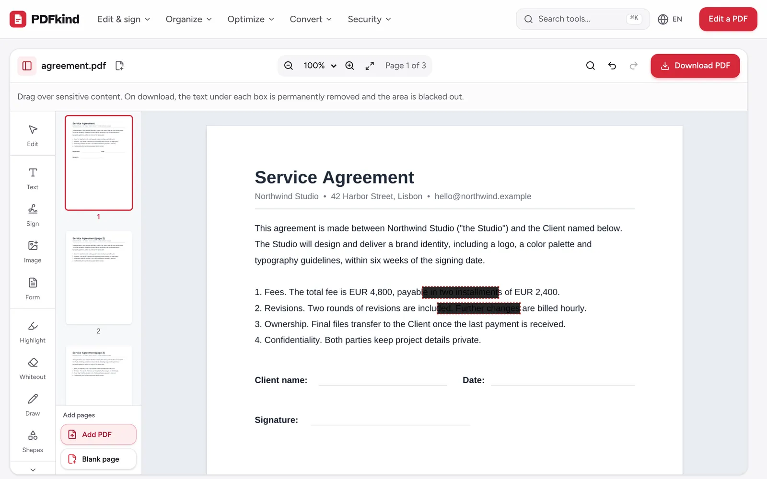Open the Organize menu
The width and height of the screenshot is (767, 479).
pyautogui.click(x=188, y=19)
